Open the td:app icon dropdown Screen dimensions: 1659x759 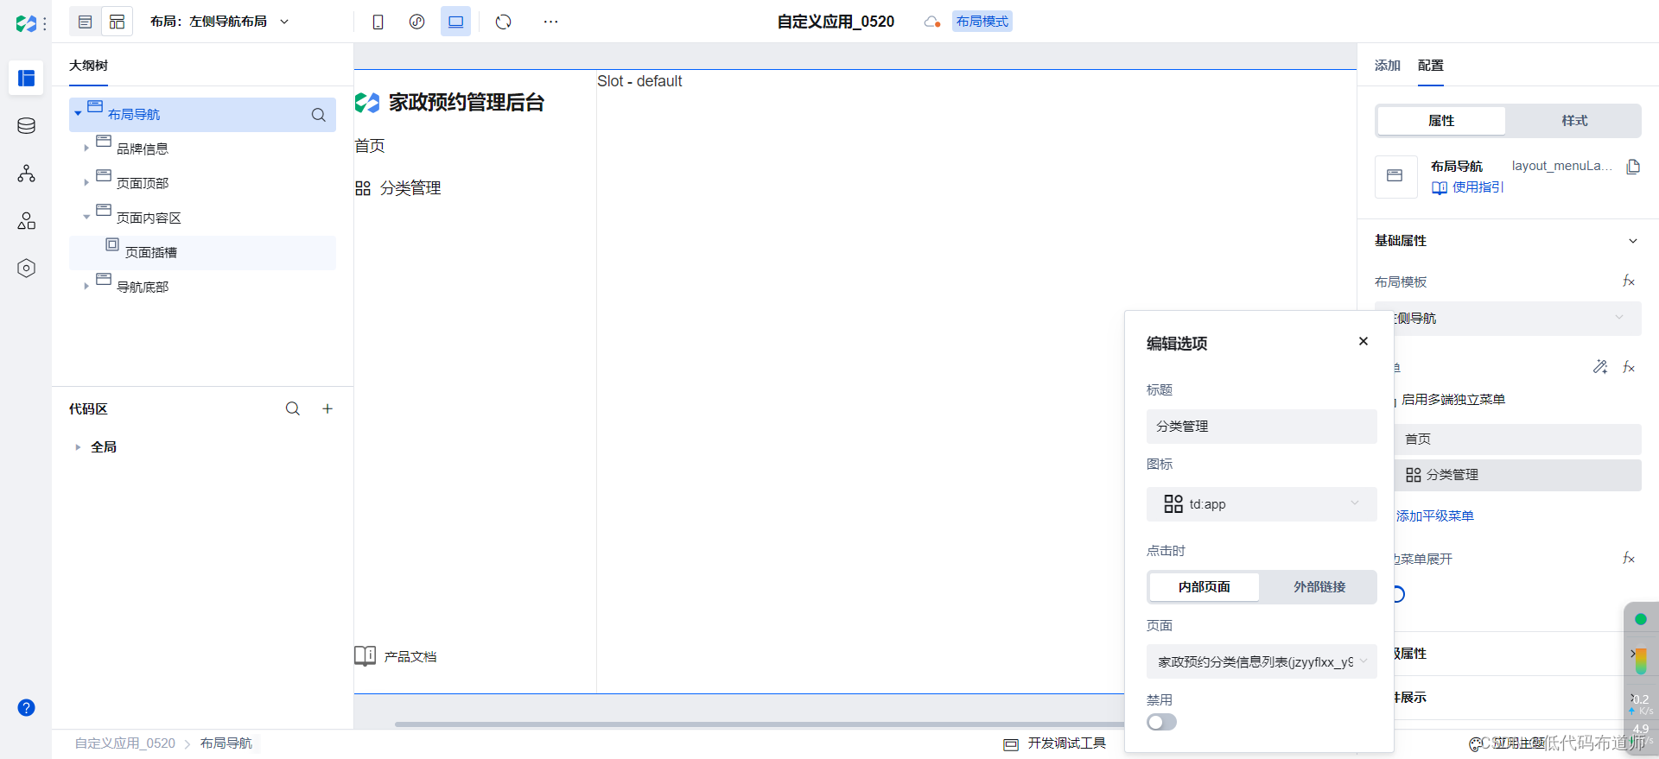[1262, 504]
